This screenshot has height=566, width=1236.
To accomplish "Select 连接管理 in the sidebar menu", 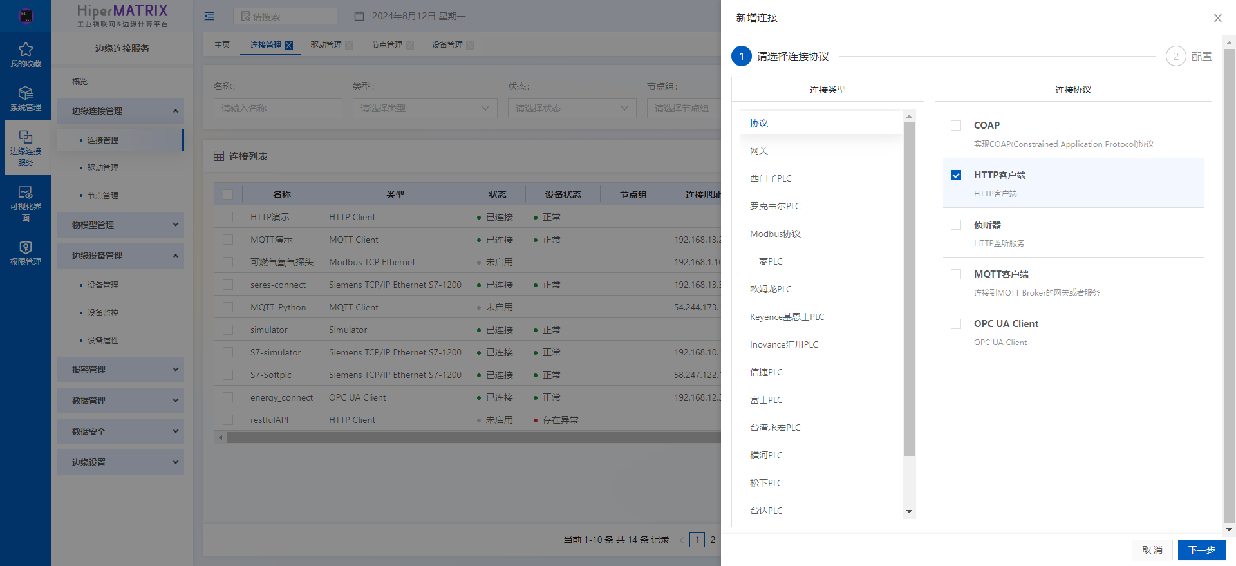I will (x=120, y=140).
